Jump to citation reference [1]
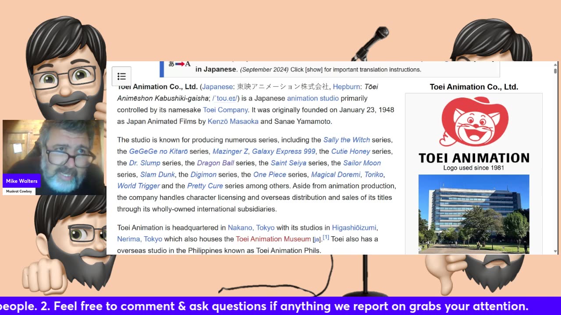 [326, 237]
